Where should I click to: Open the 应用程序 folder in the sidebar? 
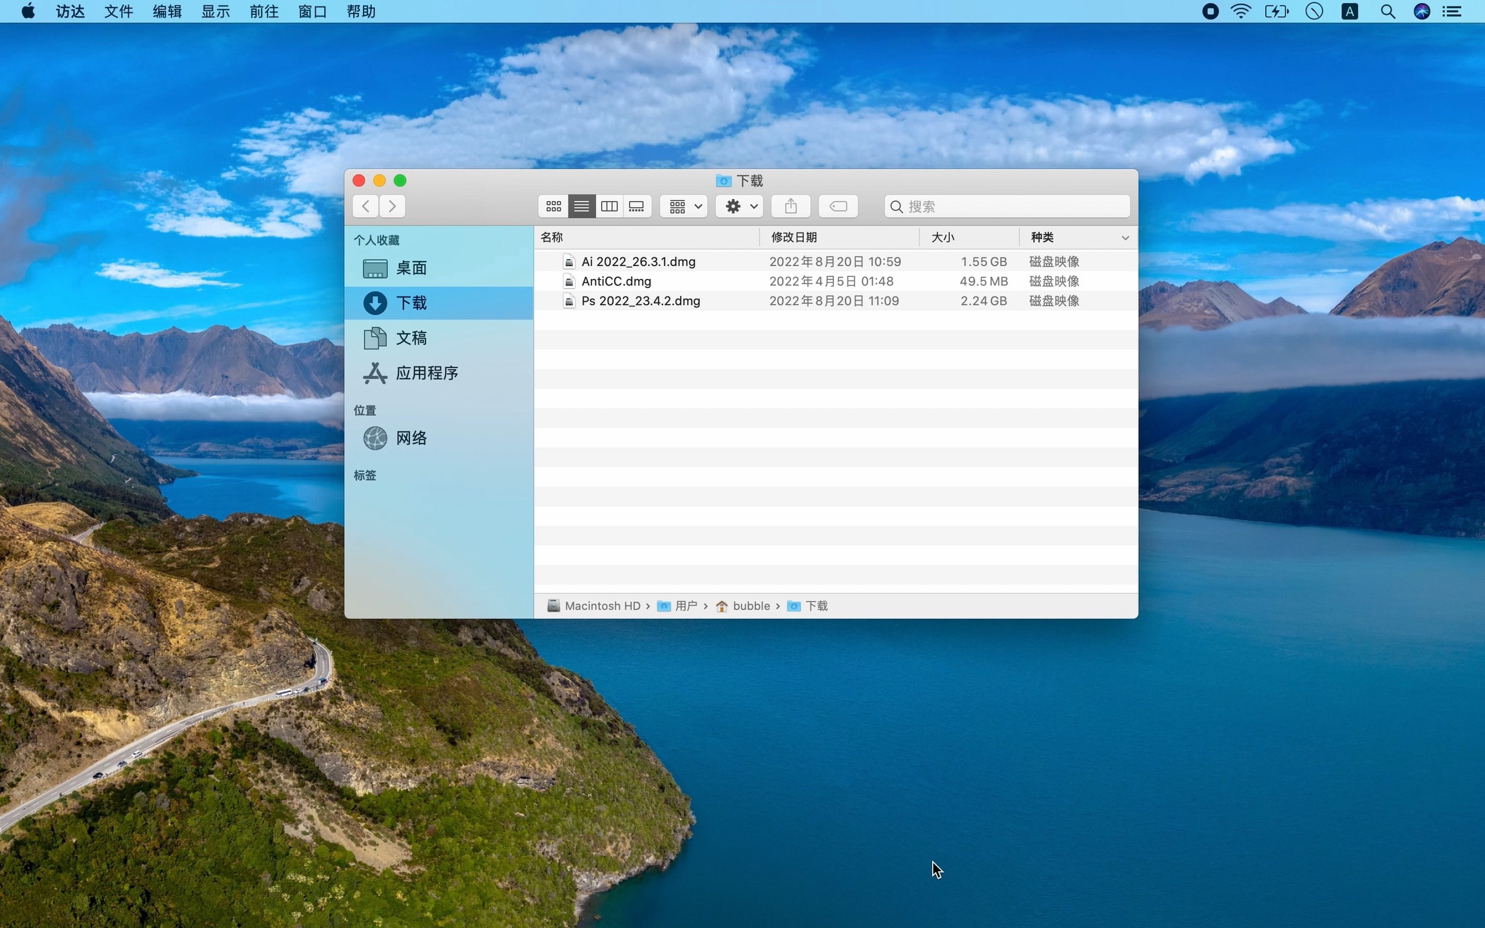pyautogui.click(x=425, y=372)
